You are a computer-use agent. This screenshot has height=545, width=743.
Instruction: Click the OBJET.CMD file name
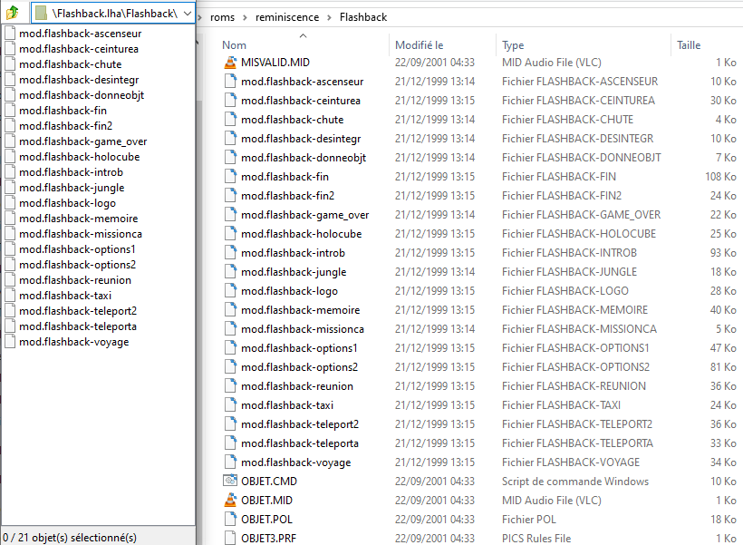[269, 481]
